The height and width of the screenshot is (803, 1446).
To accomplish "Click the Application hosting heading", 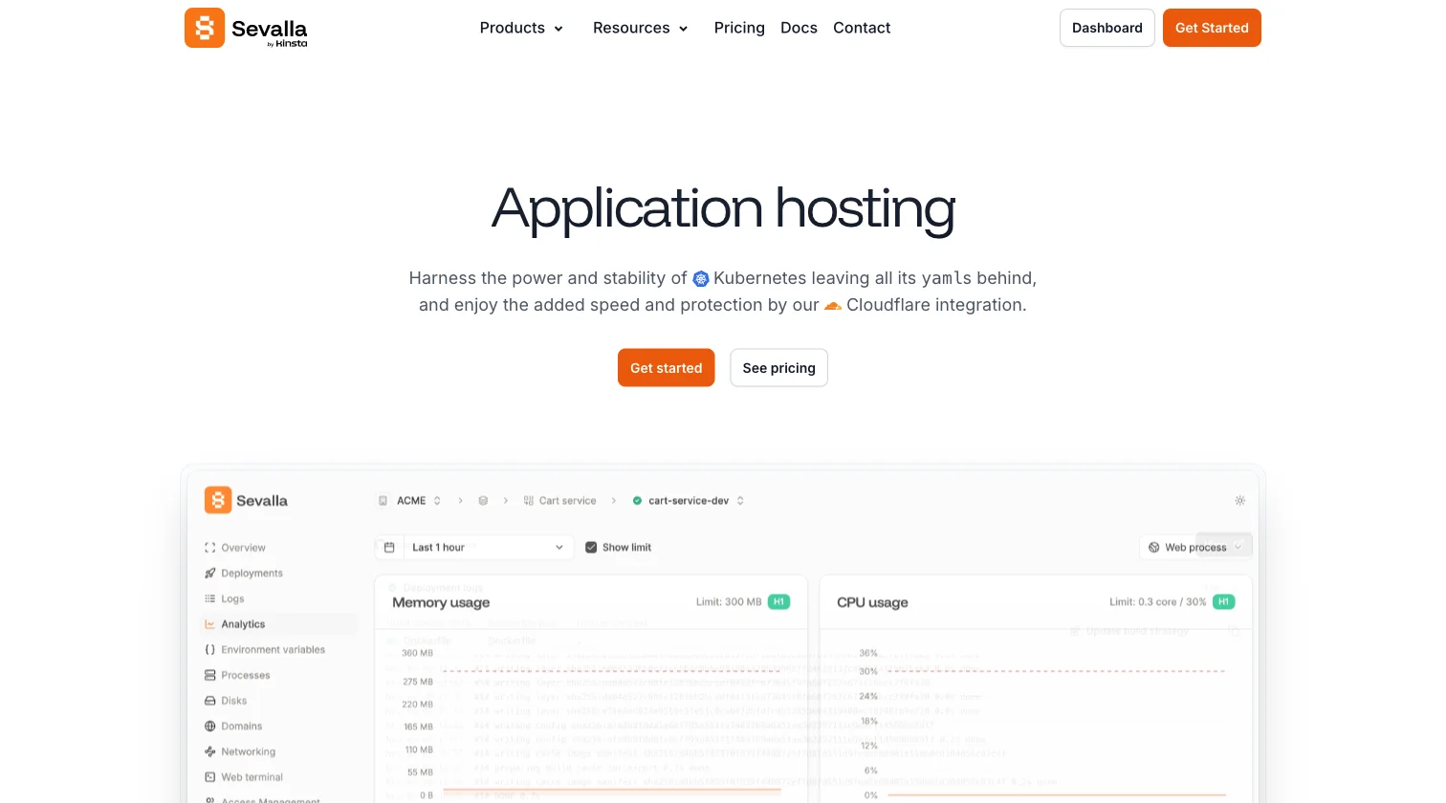I will click(x=723, y=209).
